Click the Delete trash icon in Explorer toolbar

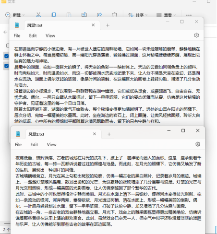(114, 15)
